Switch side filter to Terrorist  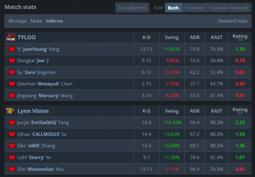[195, 8]
